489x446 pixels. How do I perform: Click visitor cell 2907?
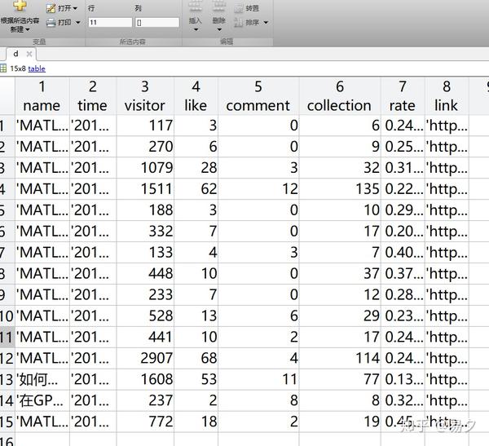tap(145, 358)
